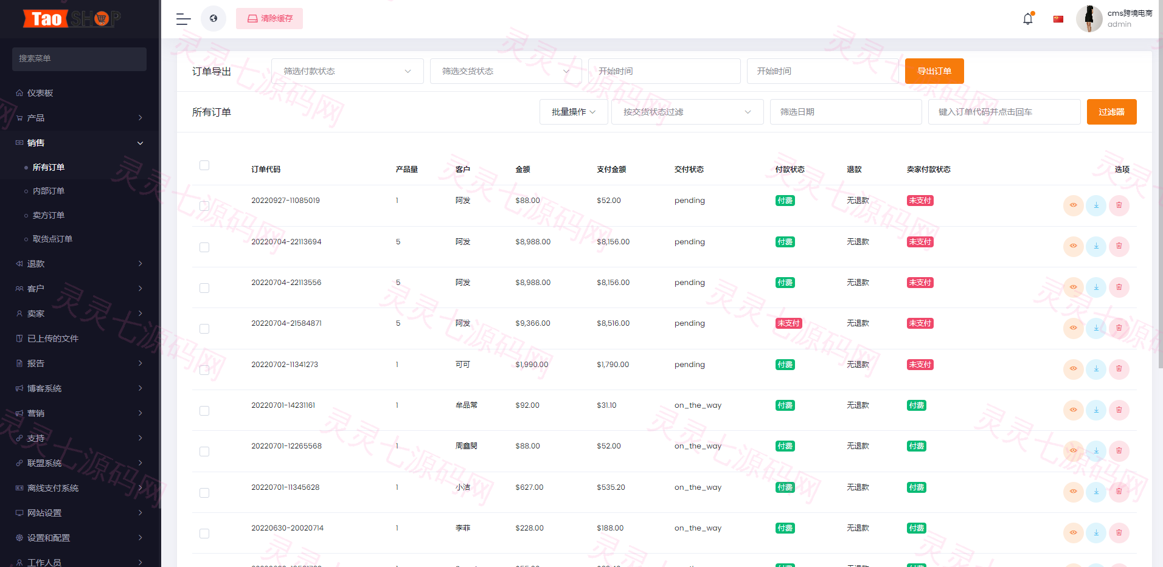Viewport: 1163px width, 567px height.
Task: Check the box for order 20220704-22113694
Action: pyautogui.click(x=204, y=247)
